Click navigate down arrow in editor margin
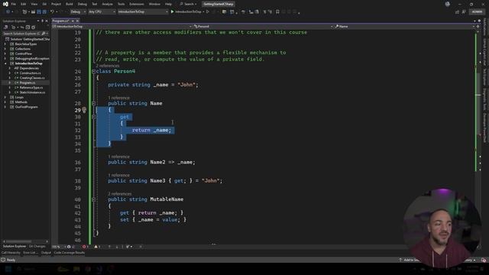Screen dimensions: 489x275 117,247
